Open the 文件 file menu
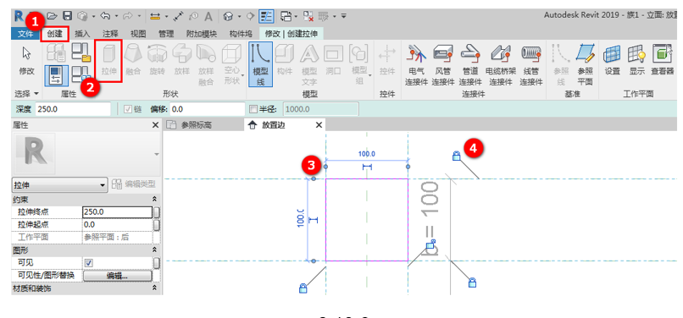 click(25, 34)
